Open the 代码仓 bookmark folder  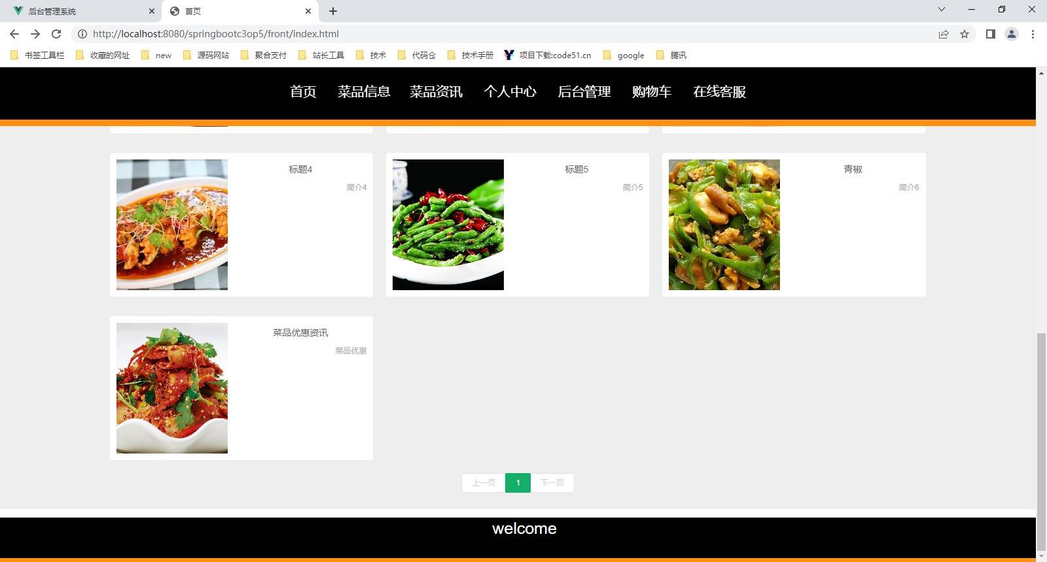[417, 56]
